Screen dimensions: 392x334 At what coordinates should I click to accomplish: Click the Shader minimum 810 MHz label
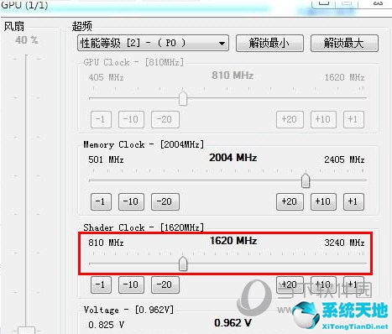click(x=106, y=243)
